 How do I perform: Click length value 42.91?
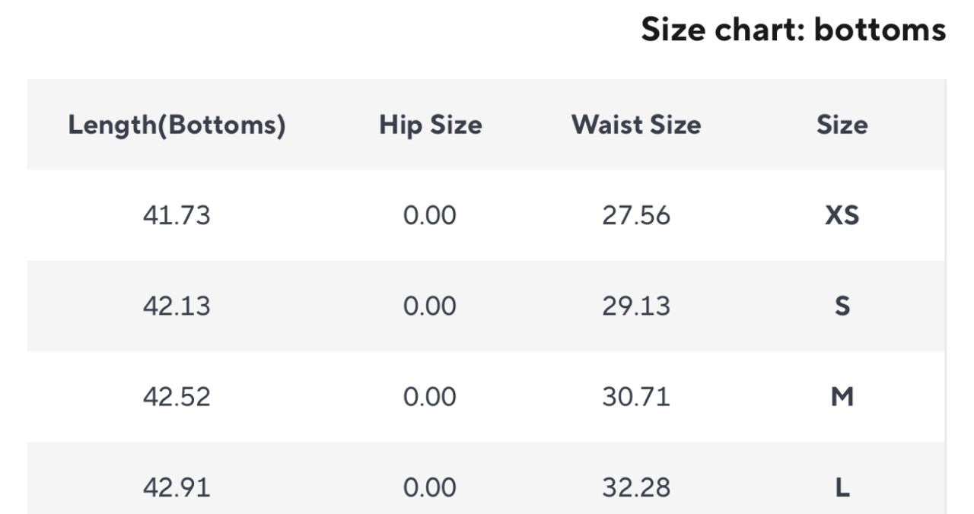point(177,487)
